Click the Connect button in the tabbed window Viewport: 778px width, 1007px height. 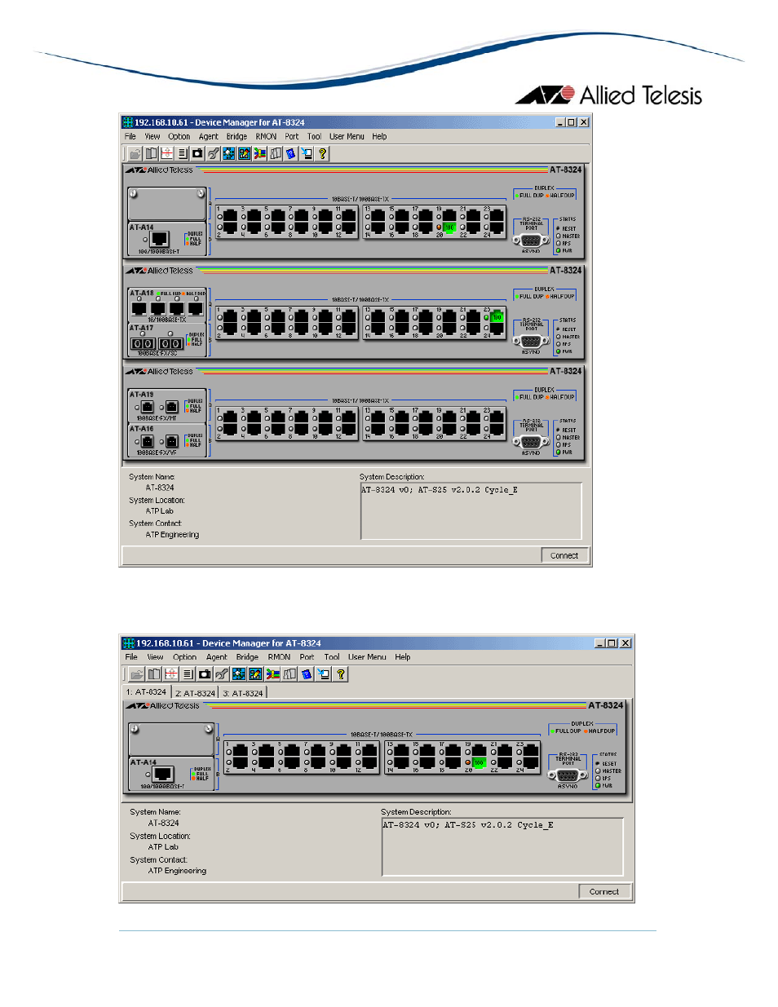coord(604,891)
